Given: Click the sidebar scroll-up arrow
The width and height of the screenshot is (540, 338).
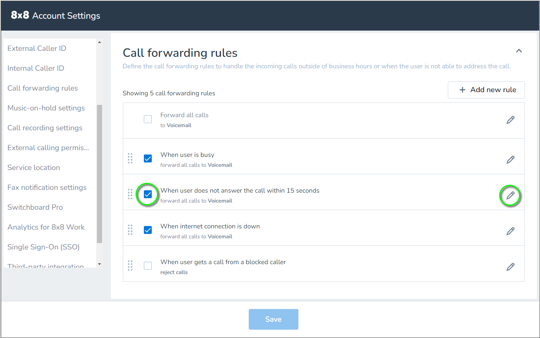Looking at the screenshot, I should point(99,42).
